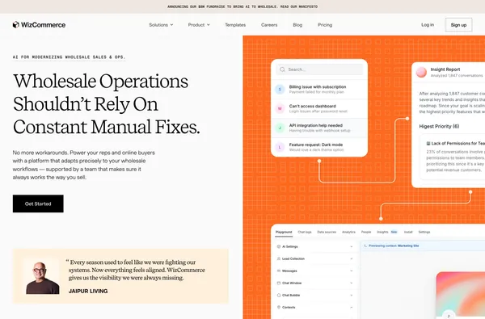Expand the Messages section chevron
The height and width of the screenshot is (319, 485).
[352, 271]
